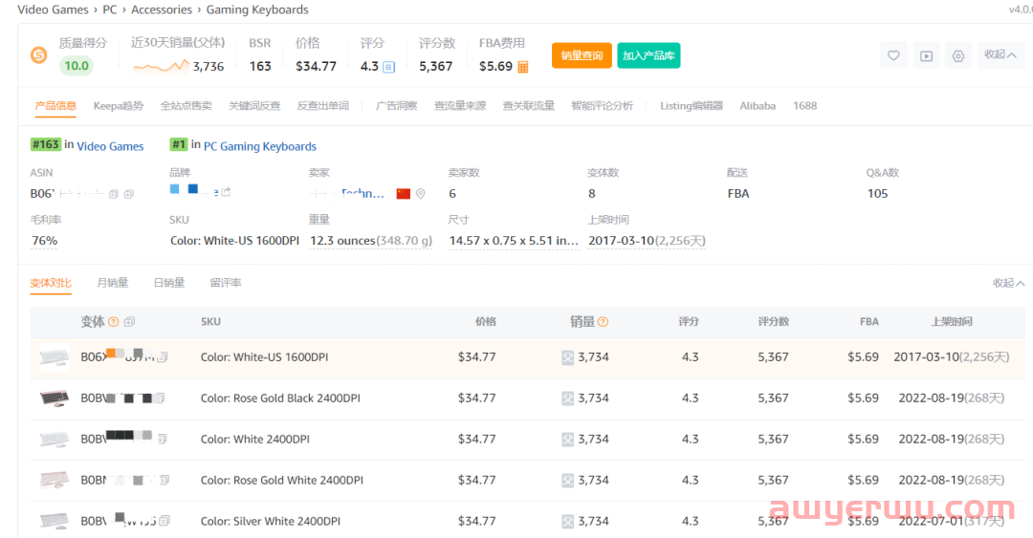
Task: Select the 月销量 tab
Action: coord(112,284)
